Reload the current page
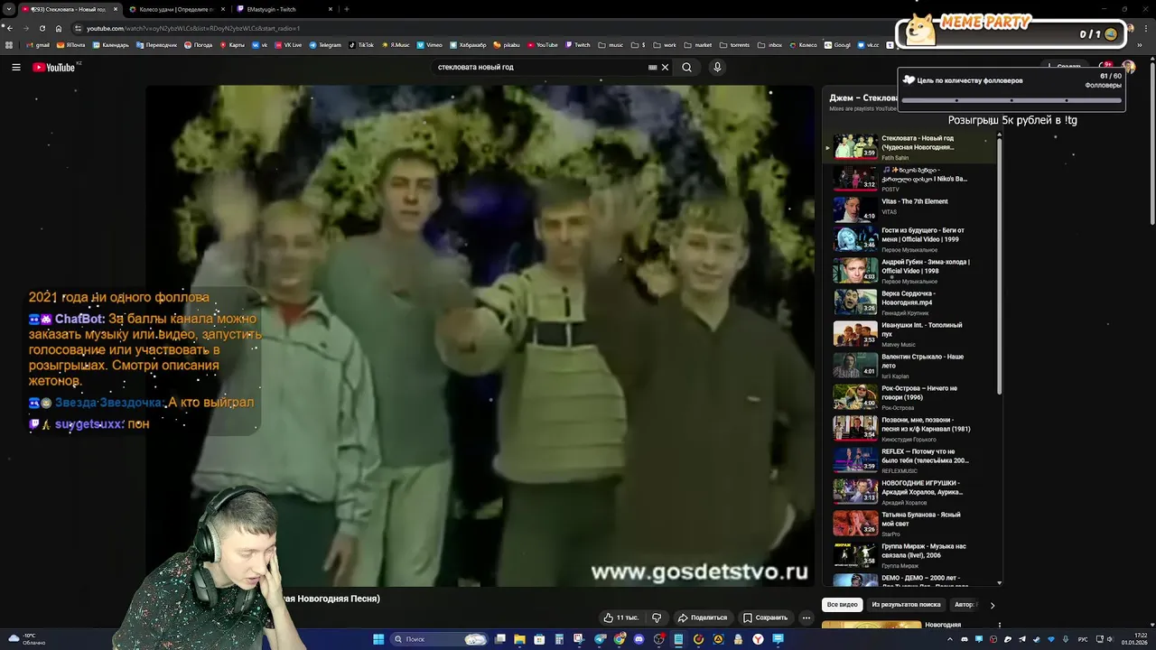This screenshot has height=650, width=1156. [42, 28]
